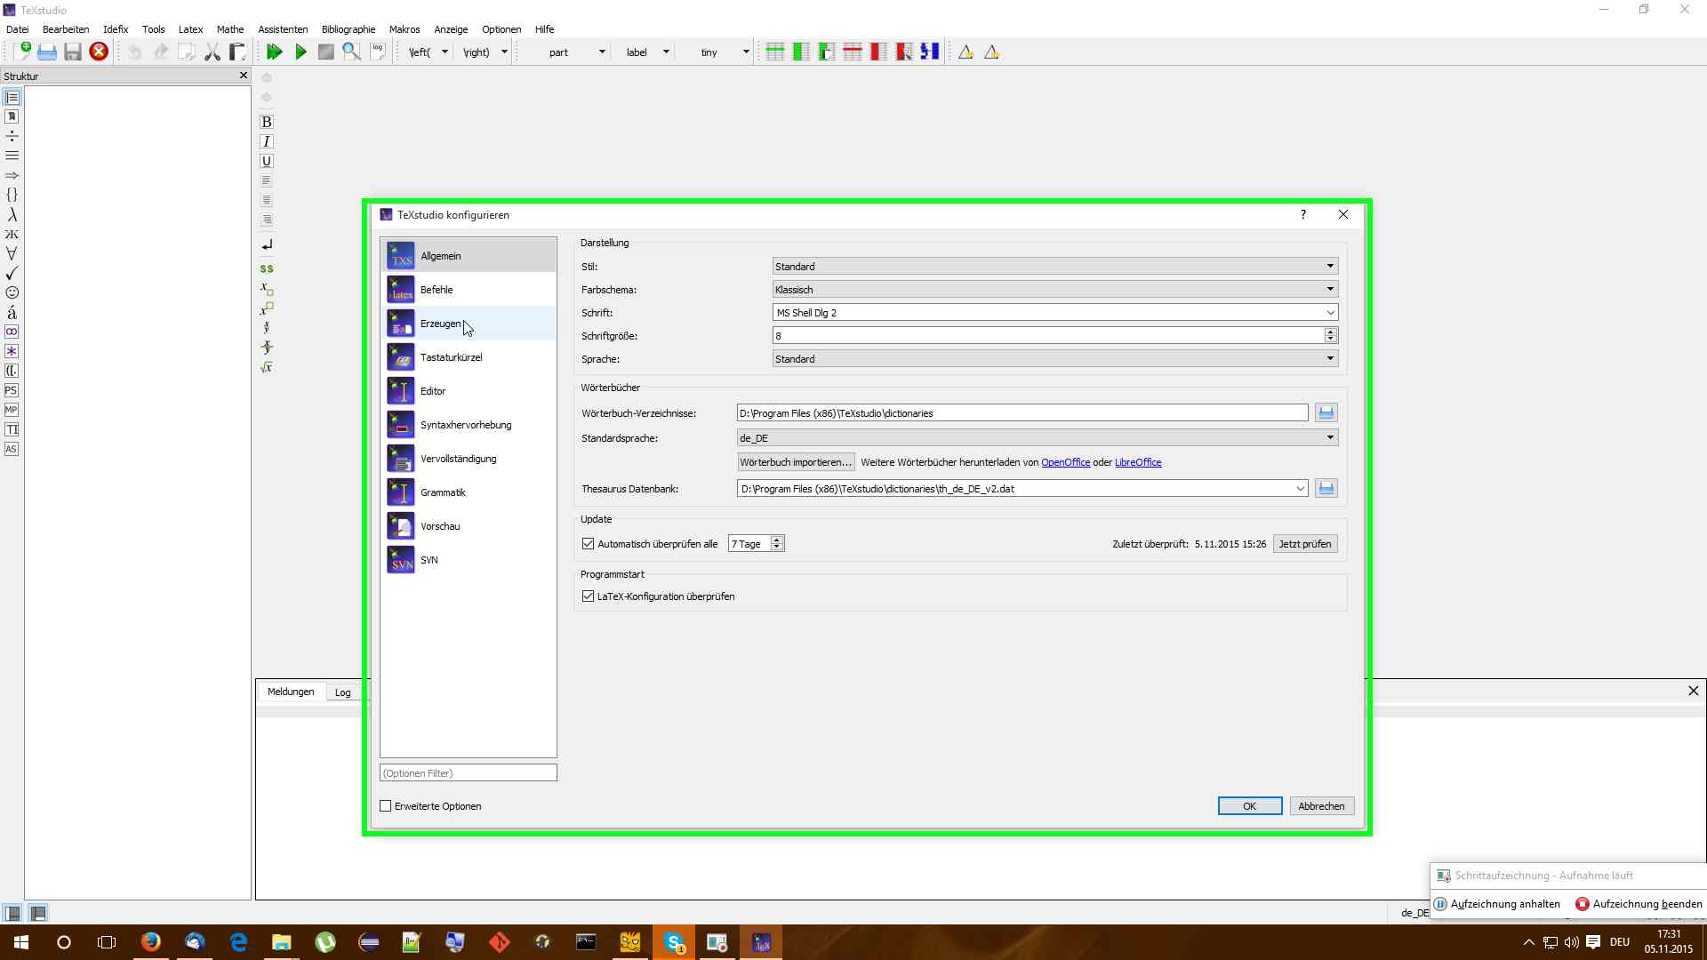
Task: Click the Underline U formatting icon
Action: [x=266, y=161]
